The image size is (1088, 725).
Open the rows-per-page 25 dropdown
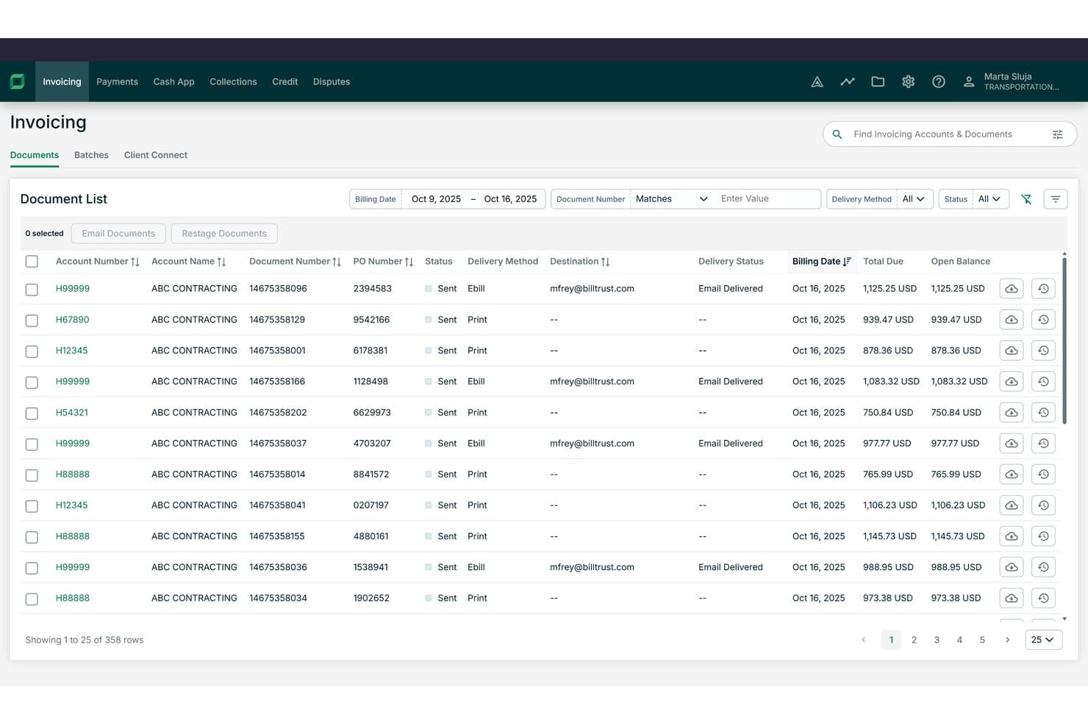click(1043, 640)
